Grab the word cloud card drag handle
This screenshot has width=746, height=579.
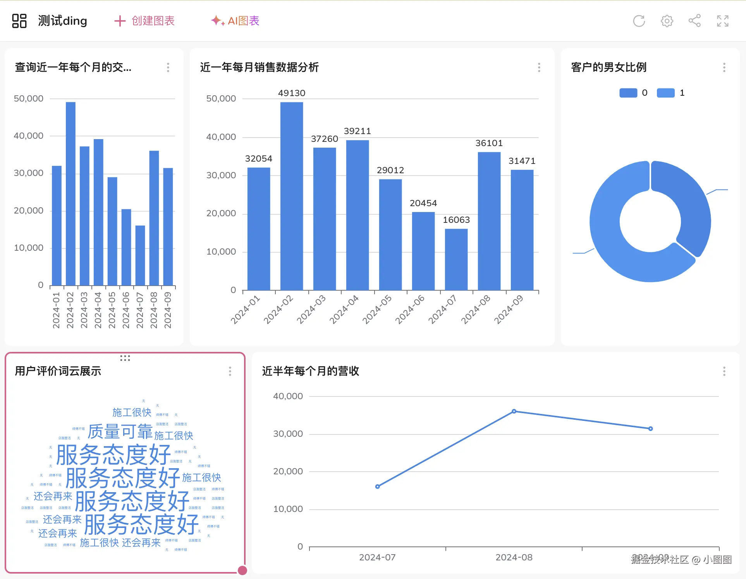(125, 358)
